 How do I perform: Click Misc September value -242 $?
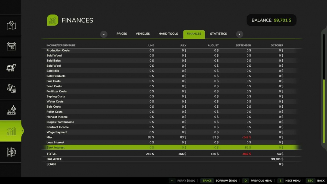pos(246,137)
